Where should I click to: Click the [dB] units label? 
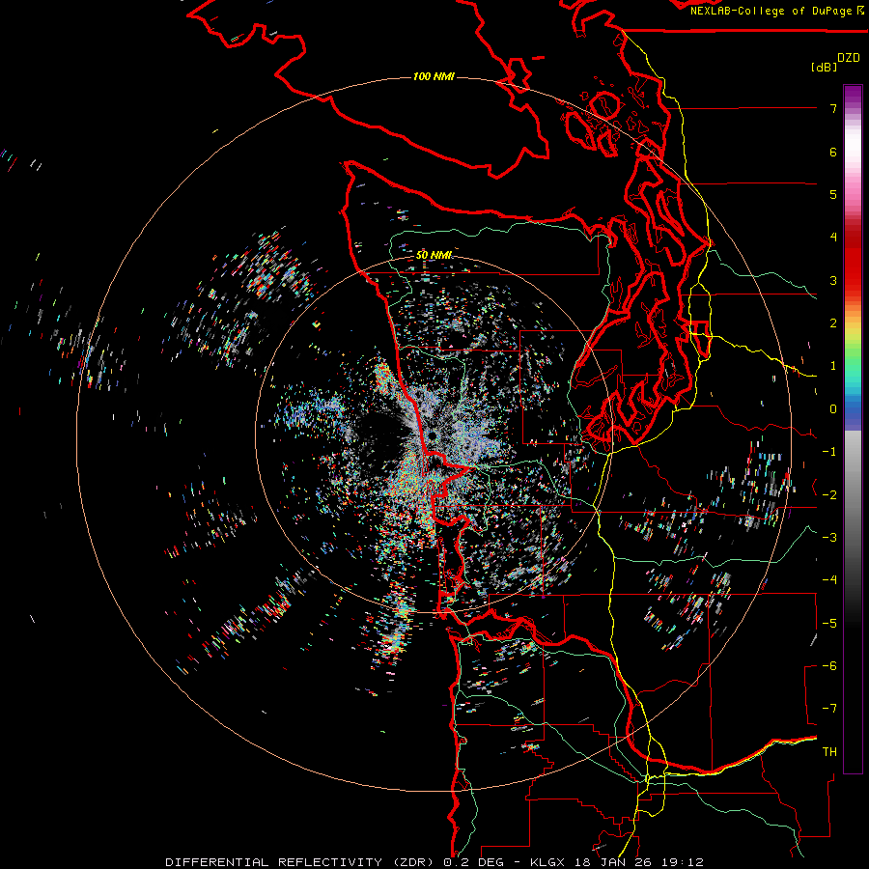(824, 67)
